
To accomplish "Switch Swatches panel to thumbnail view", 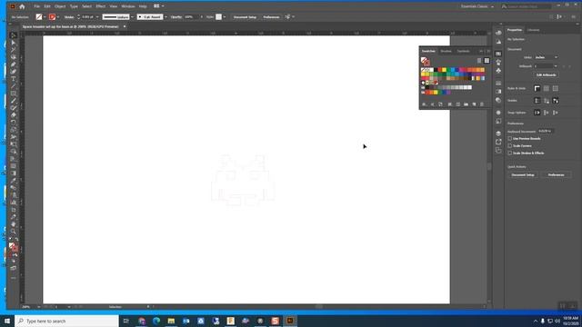I will tap(487, 61).
